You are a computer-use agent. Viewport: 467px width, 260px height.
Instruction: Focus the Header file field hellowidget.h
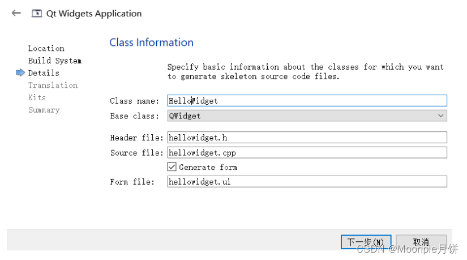pos(307,138)
